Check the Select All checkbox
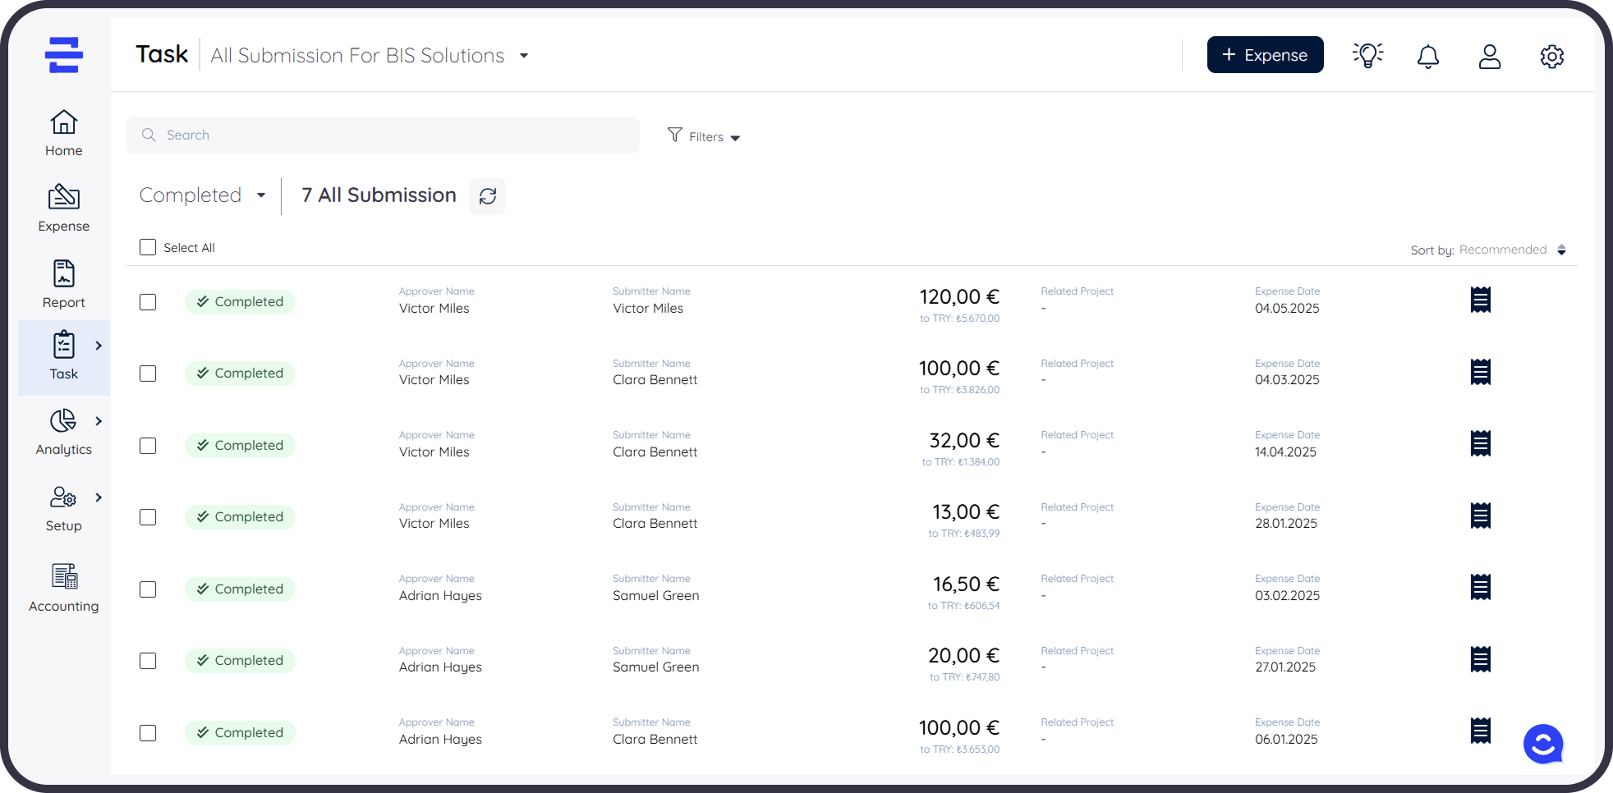The width and height of the screenshot is (1613, 793). point(148,247)
